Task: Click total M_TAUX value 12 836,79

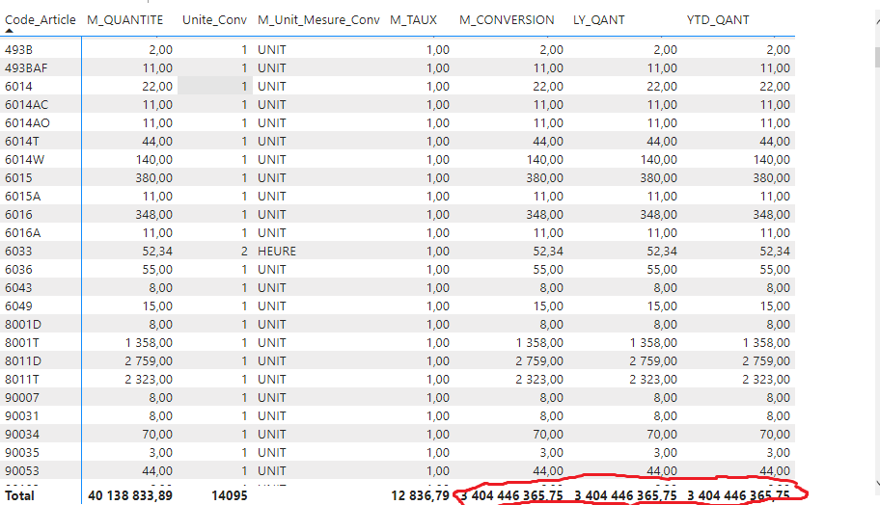Action: 421,495
